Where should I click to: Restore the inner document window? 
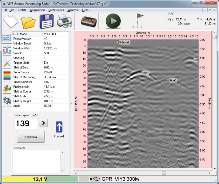pos(209,10)
